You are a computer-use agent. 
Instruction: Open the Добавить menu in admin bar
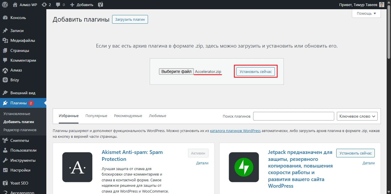pyautogui.click(x=82, y=5)
